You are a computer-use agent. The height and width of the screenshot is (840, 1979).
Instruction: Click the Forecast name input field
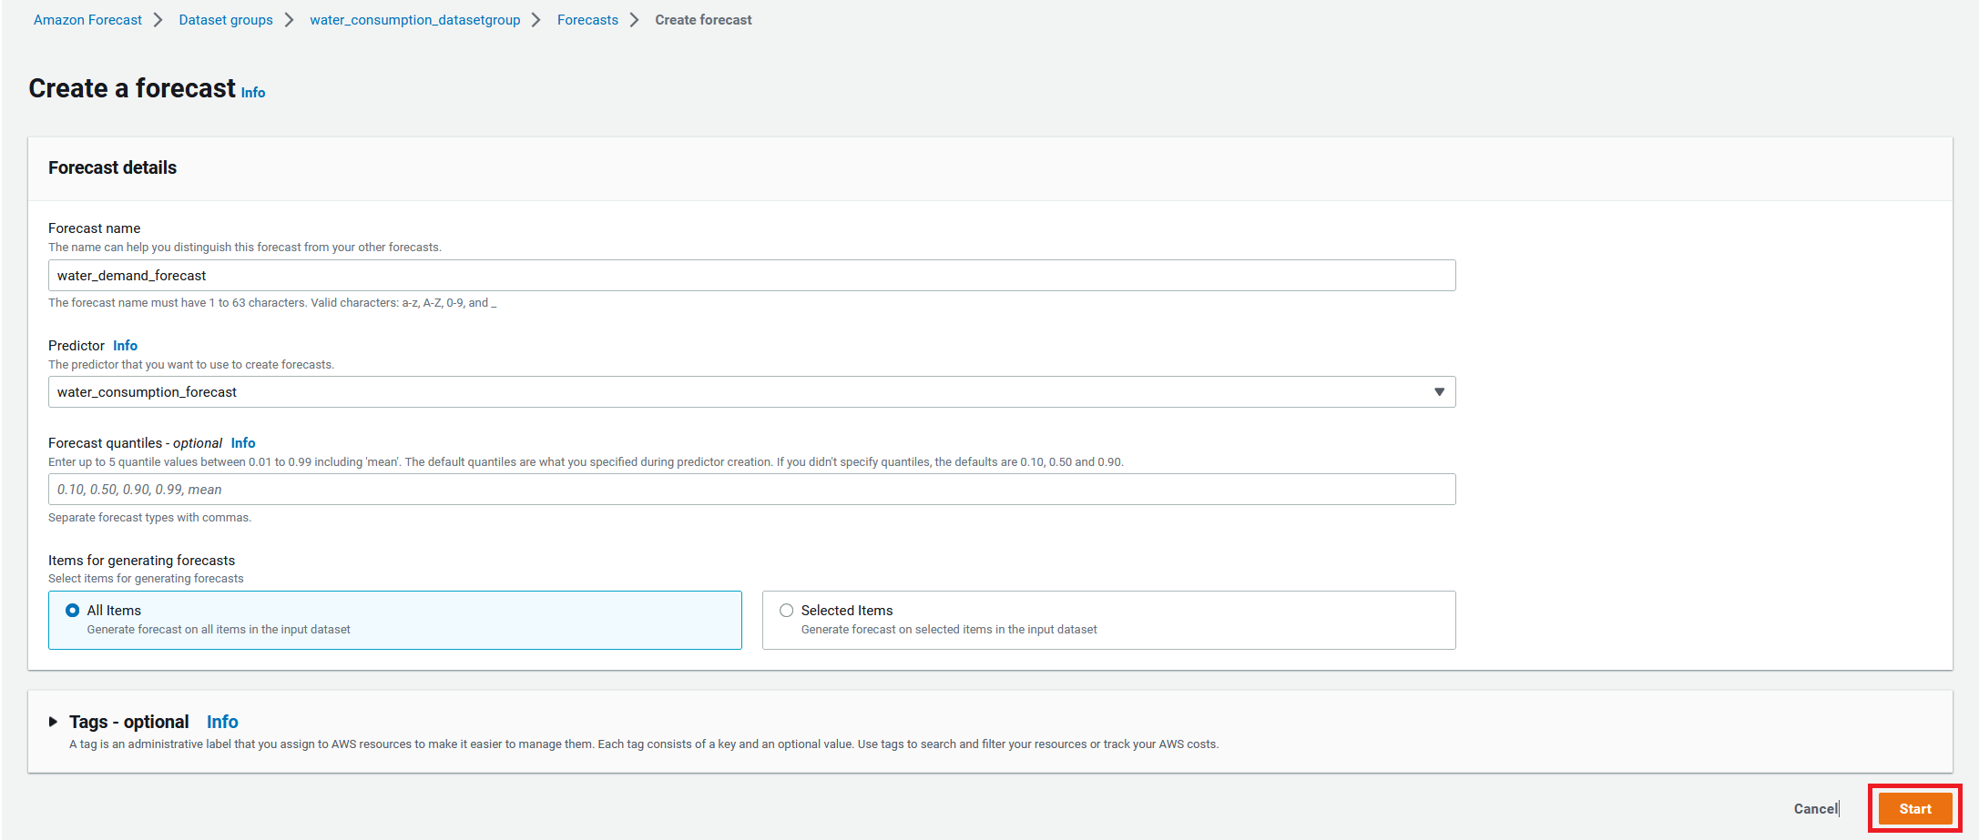pos(751,276)
